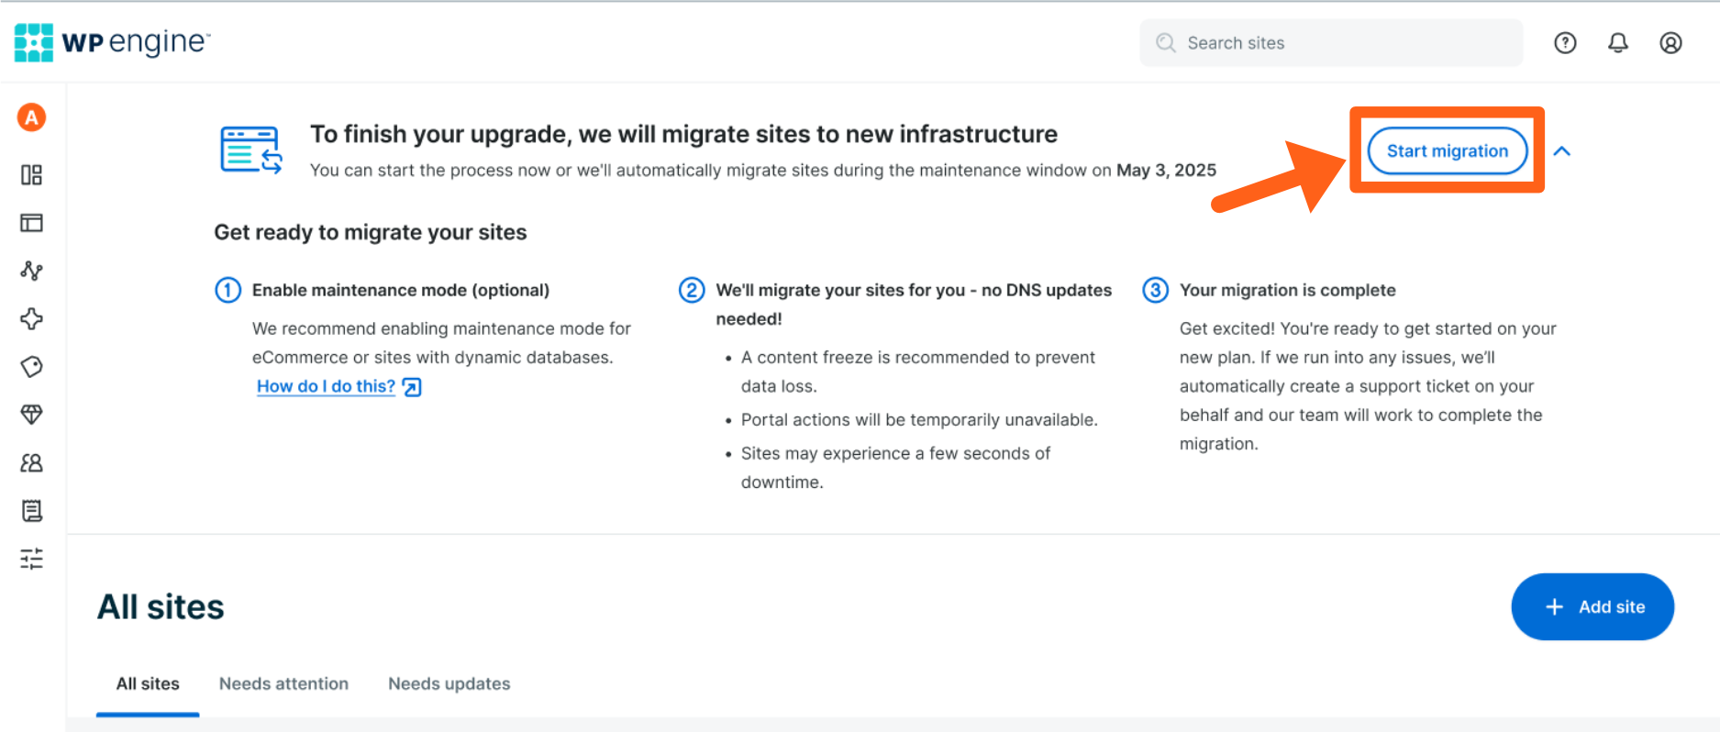
Task: Click the price tag icon in sidebar
Action: (31, 367)
